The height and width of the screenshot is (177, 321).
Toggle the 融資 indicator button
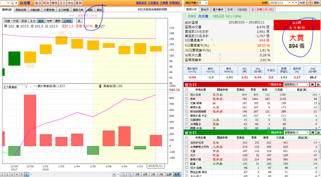point(41,21)
